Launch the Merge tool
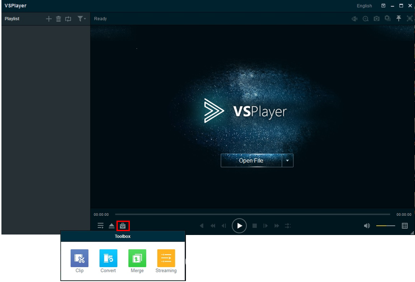 click(137, 258)
